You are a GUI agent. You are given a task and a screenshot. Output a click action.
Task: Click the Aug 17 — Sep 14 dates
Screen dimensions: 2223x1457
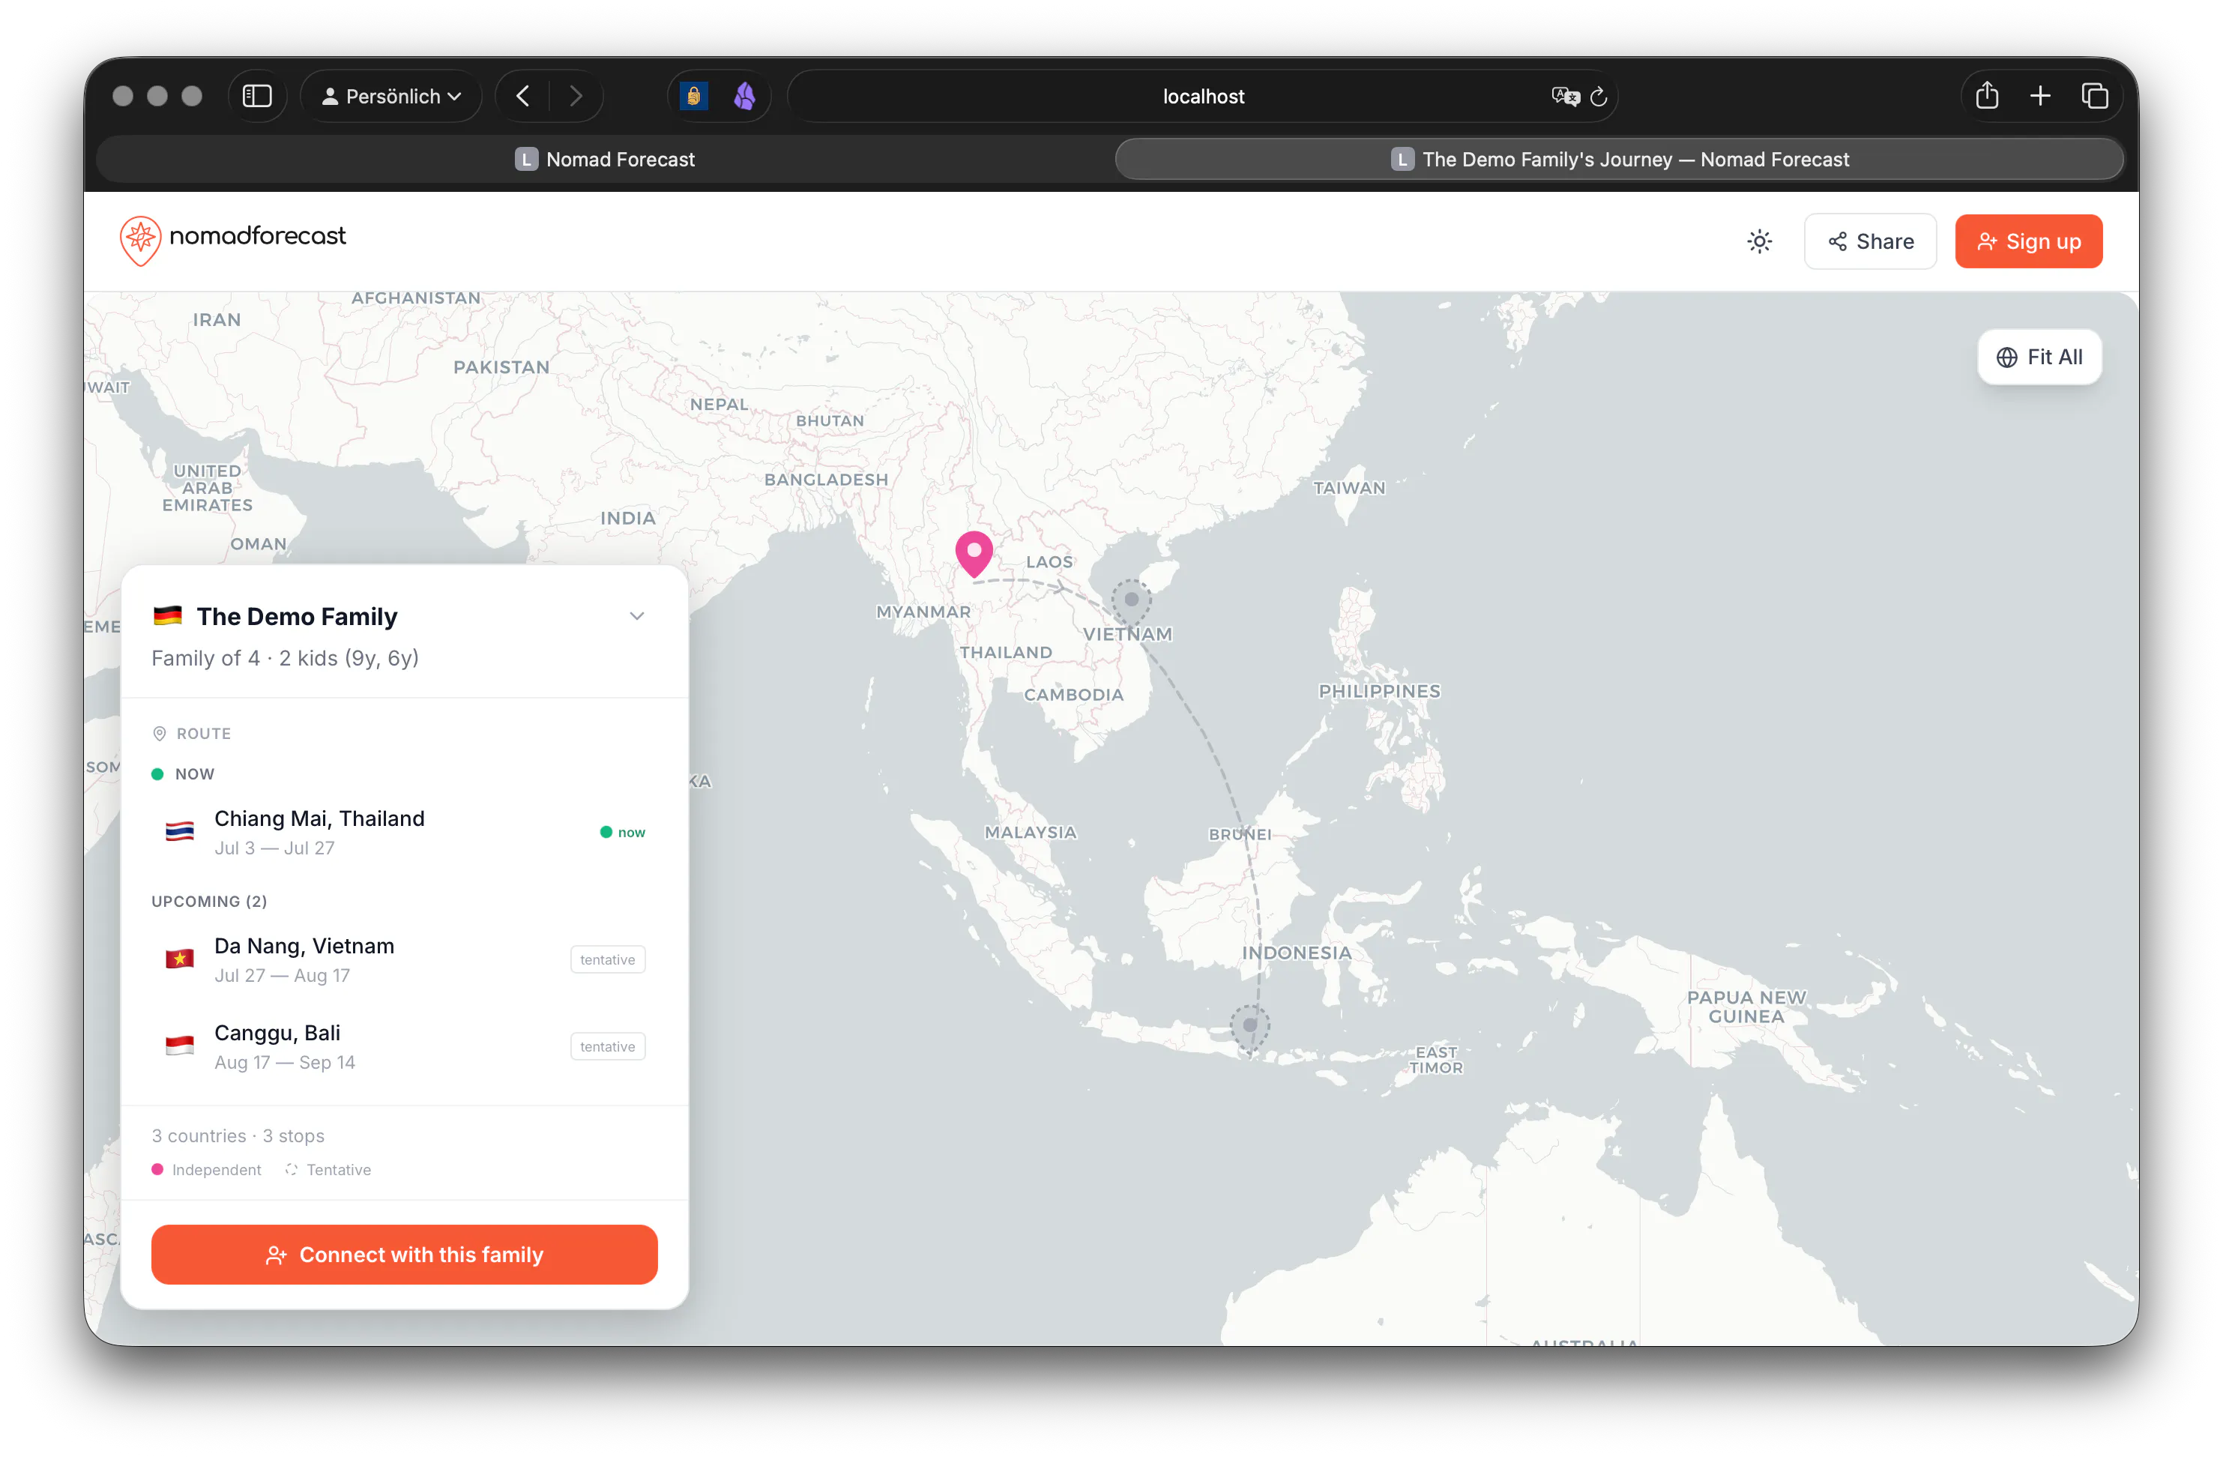click(x=285, y=1062)
